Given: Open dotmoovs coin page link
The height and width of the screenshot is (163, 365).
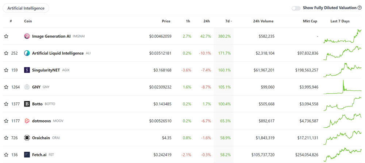Looking at the screenshot, I should point(42,121).
